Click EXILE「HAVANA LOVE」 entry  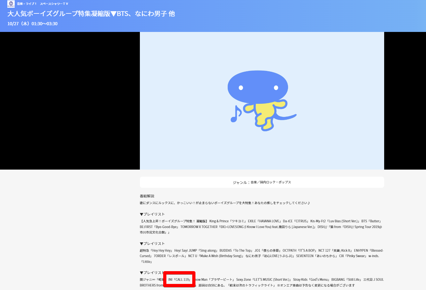[x=264, y=221]
